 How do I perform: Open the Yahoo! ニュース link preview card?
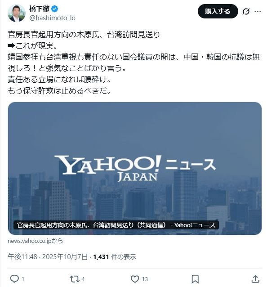(135, 168)
